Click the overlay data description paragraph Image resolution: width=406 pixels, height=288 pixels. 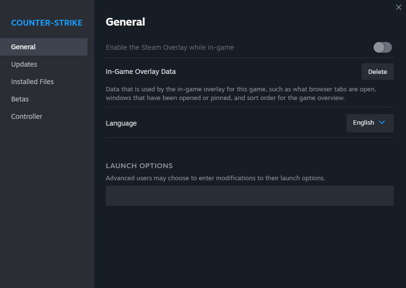241,94
